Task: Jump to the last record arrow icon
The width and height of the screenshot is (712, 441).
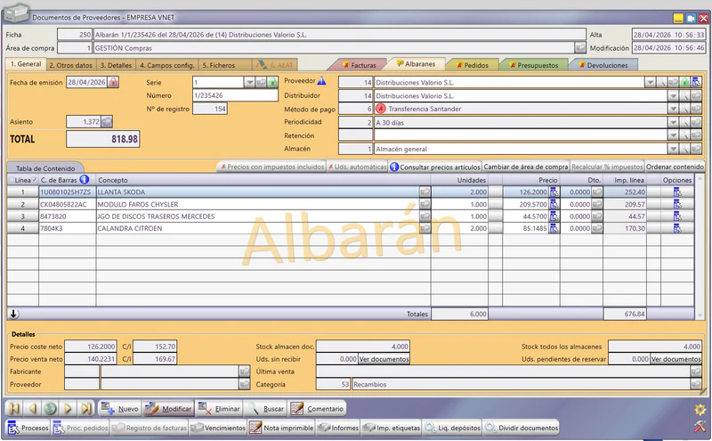Action: (85, 408)
